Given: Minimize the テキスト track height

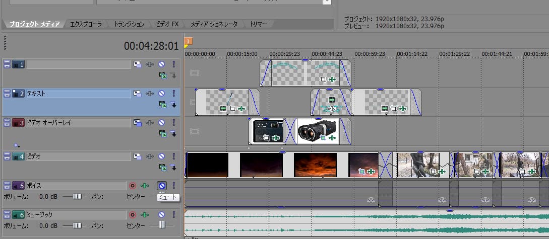Looking at the screenshot, I should (x=7, y=93).
